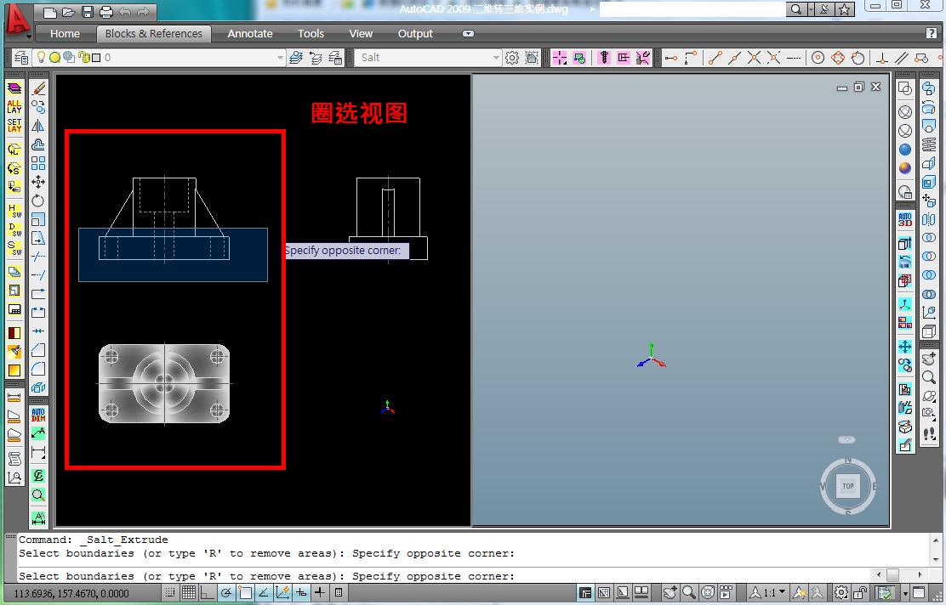
Task: Toggle layer 0 lock icon
Action: click(x=84, y=57)
